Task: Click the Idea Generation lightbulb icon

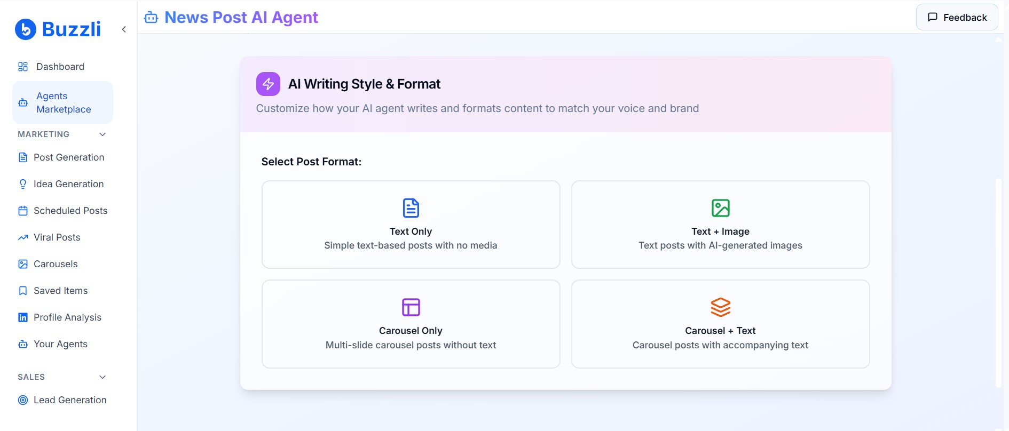Action: point(23,184)
